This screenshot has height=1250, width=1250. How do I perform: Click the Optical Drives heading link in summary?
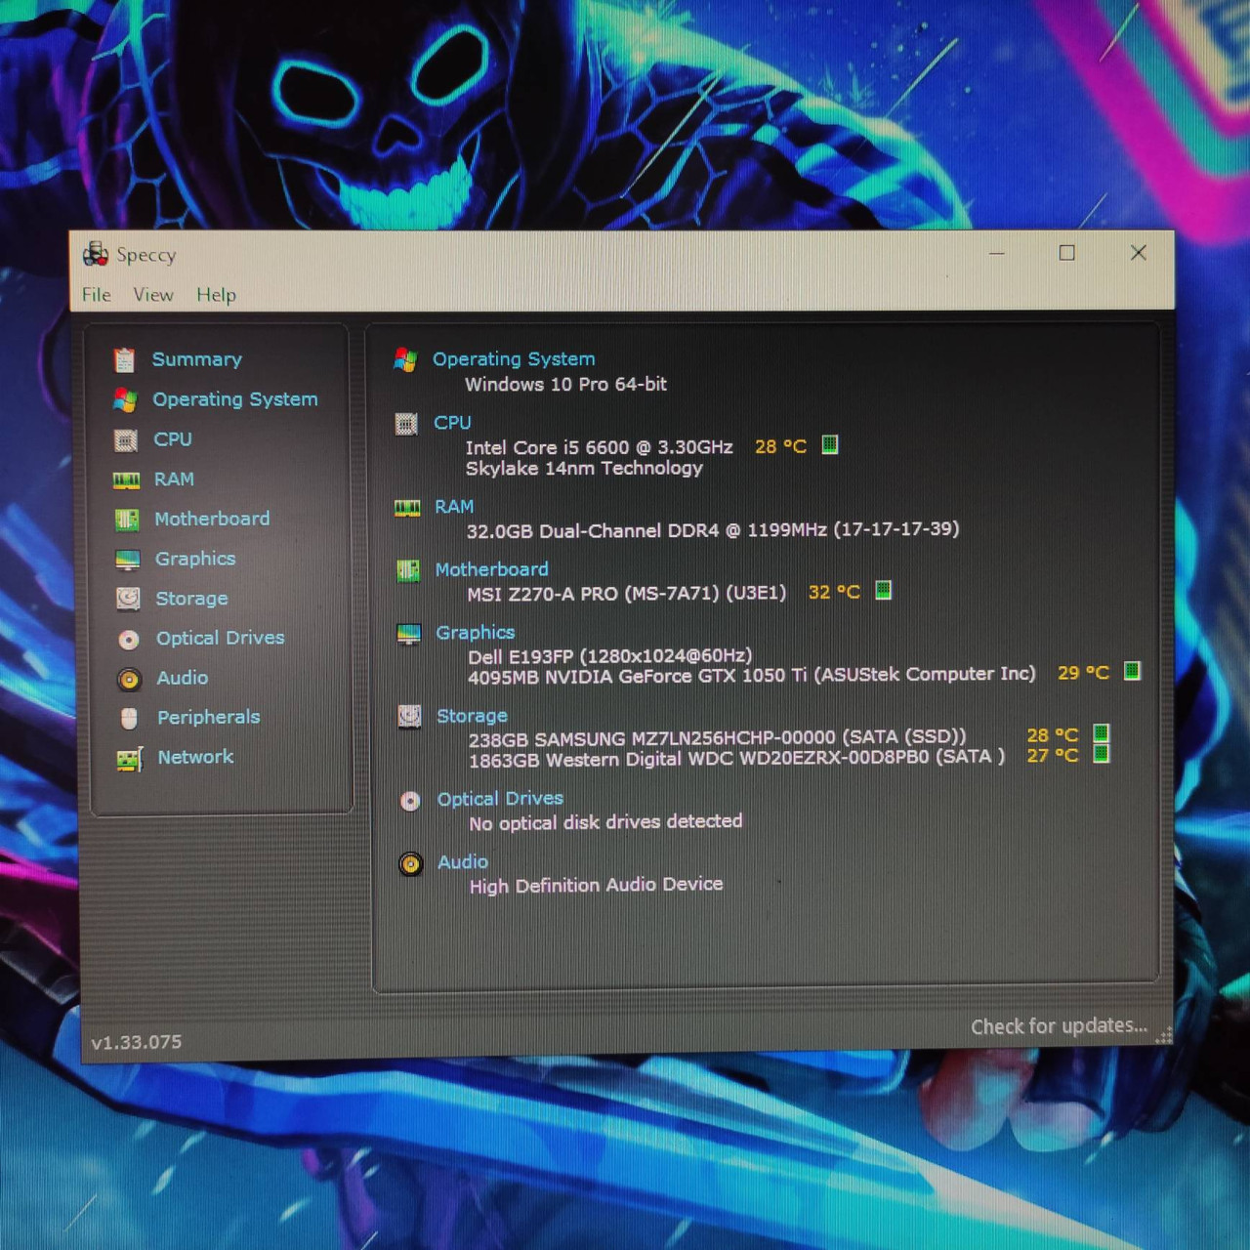click(x=500, y=799)
